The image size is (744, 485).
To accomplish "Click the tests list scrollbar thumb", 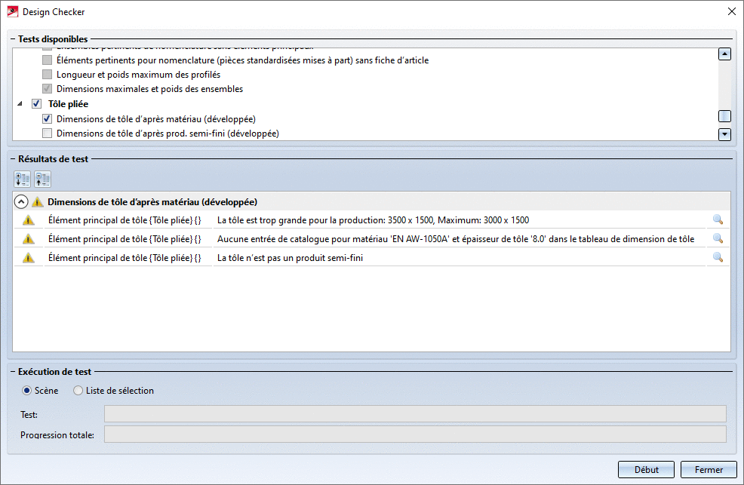I will pyautogui.click(x=724, y=116).
